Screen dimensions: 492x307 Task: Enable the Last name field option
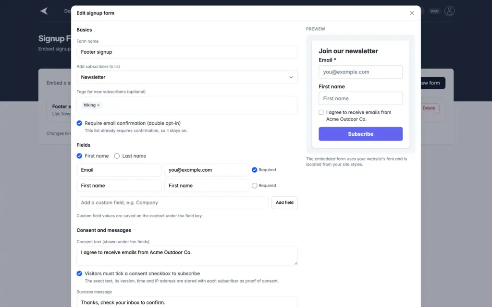point(117,156)
